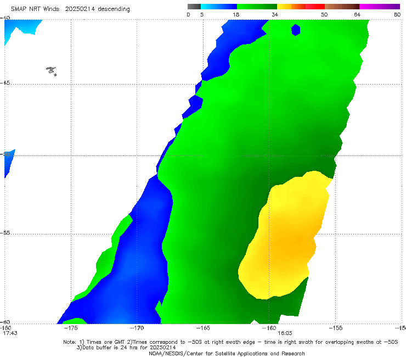The height and width of the screenshot is (357, 406).
Task: Click the '-45' latitude axis label
Action: click(x=5, y=83)
